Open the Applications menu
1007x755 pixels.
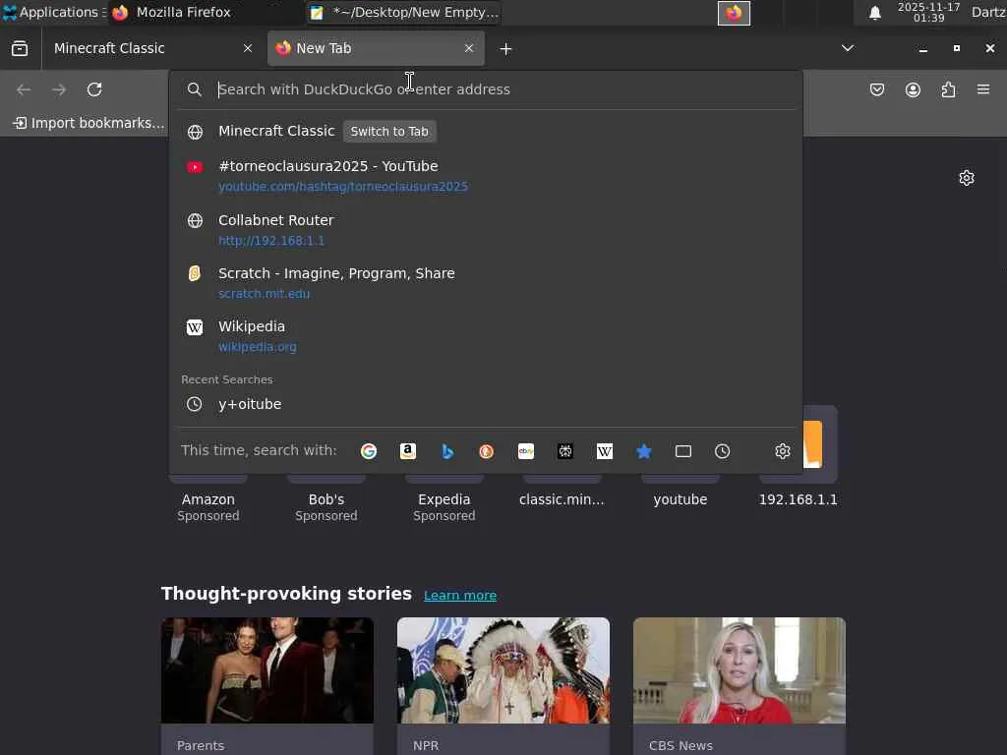click(x=54, y=12)
